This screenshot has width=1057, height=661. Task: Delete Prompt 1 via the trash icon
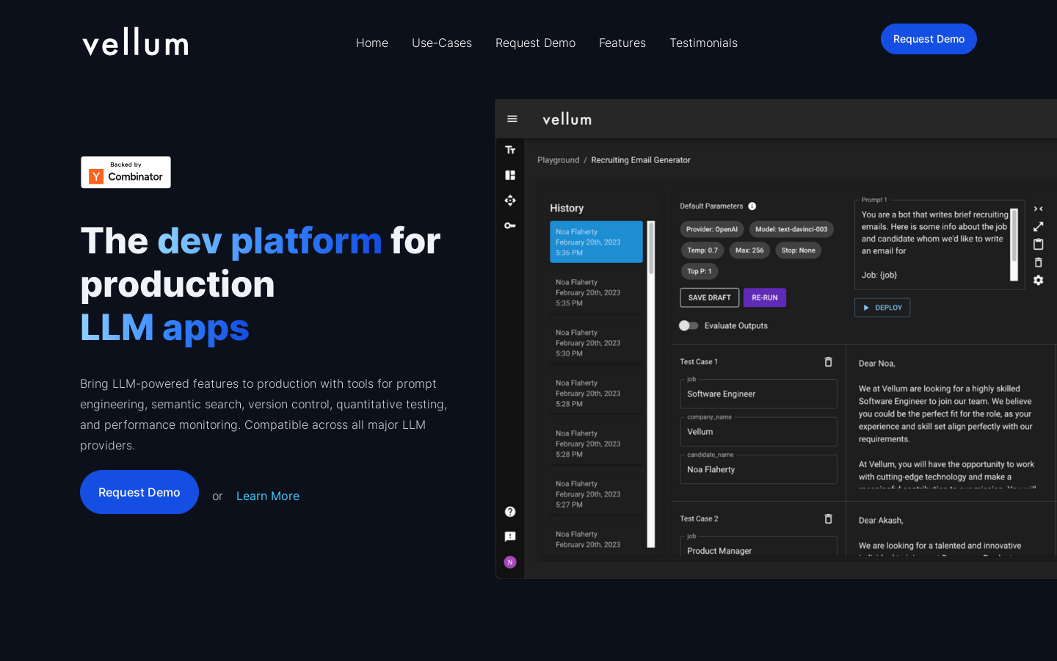pyautogui.click(x=1038, y=262)
